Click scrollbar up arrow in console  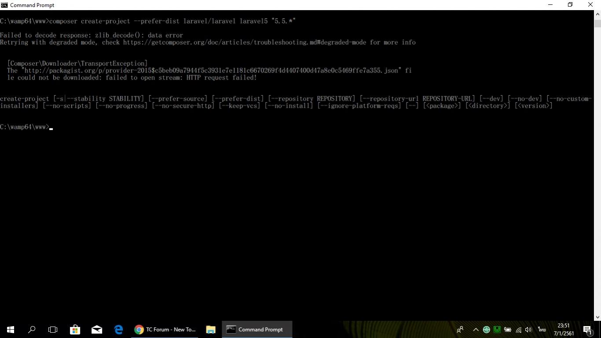pyautogui.click(x=597, y=14)
